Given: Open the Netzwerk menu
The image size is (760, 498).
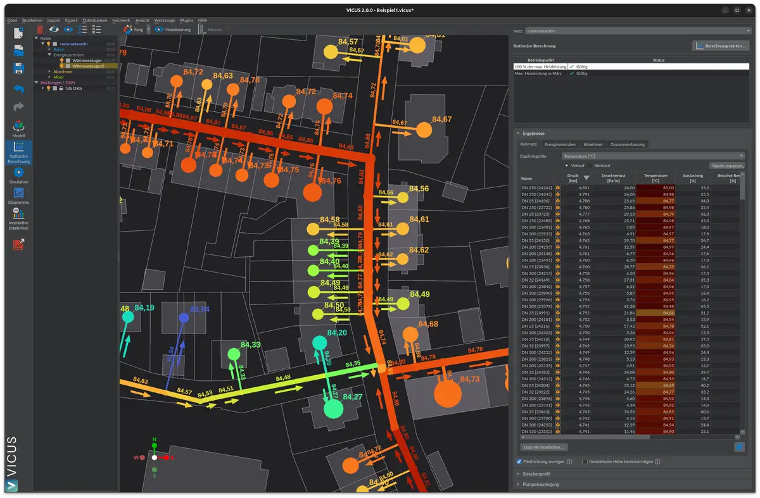Looking at the screenshot, I should tap(120, 20).
